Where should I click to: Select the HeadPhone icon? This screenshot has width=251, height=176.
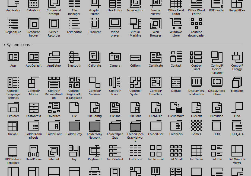34,151
